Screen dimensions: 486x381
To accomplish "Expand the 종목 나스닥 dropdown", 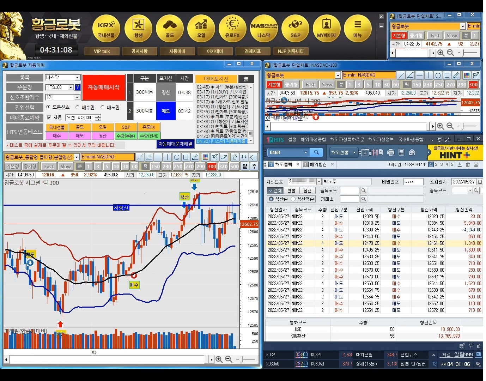I will point(78,78).
